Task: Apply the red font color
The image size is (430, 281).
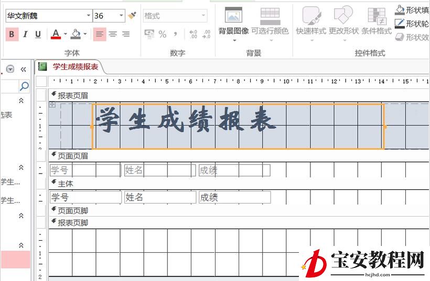Action: click(x=56, y=34)
